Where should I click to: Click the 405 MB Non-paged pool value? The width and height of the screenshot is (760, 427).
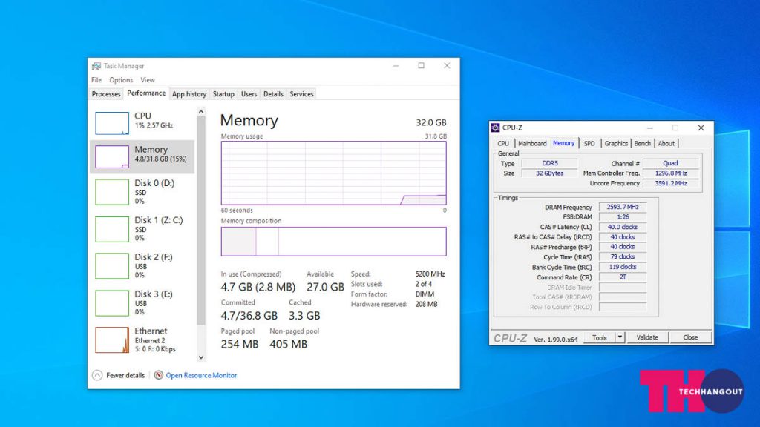(289, 344)
